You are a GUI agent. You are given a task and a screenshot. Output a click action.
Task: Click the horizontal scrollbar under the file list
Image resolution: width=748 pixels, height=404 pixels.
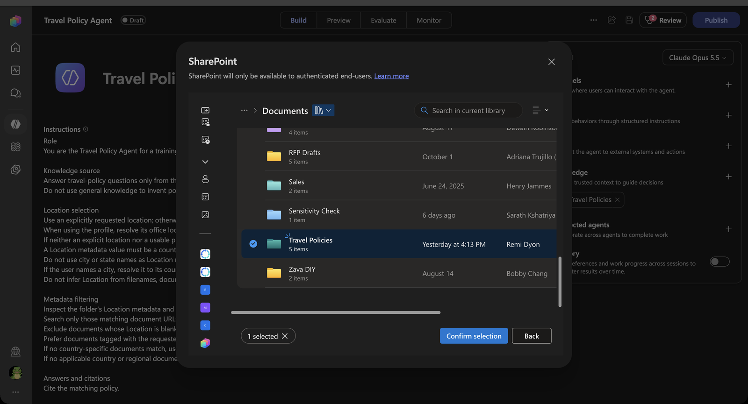[336, 312]
